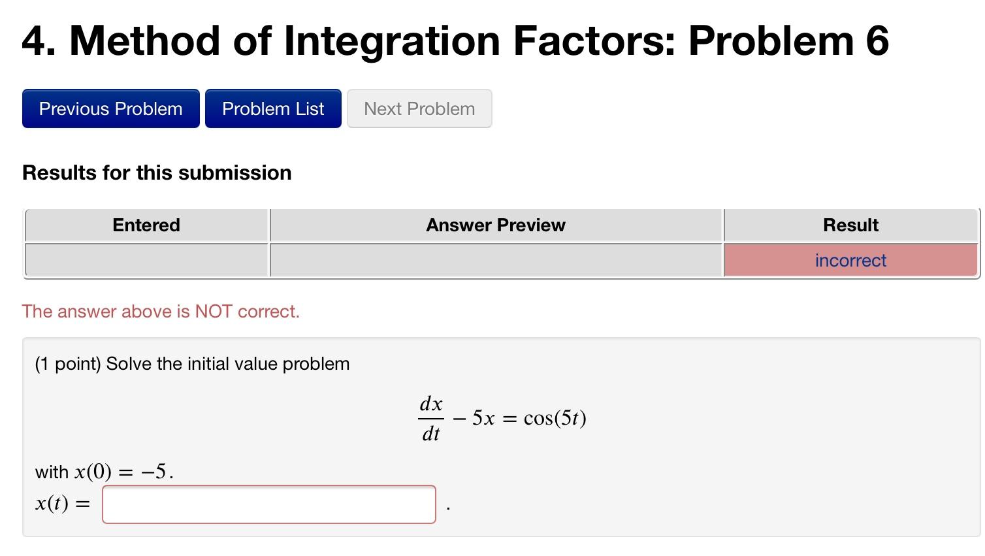The height and width of the screenshot is (556, 985).
Task: Click the x(t) = label
Action: 61,504
